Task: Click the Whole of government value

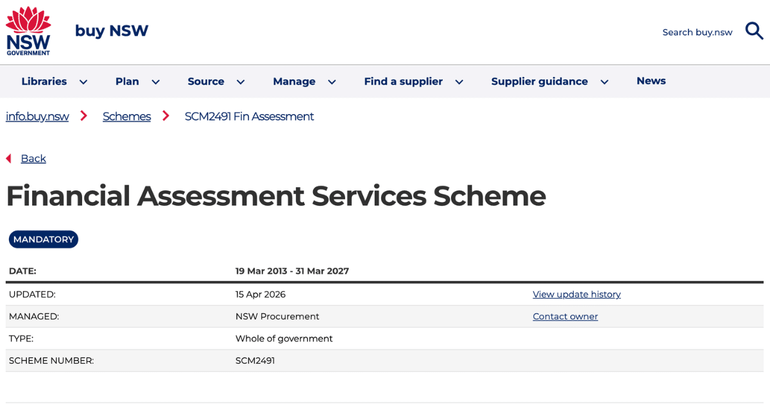Action: (284, 339)
